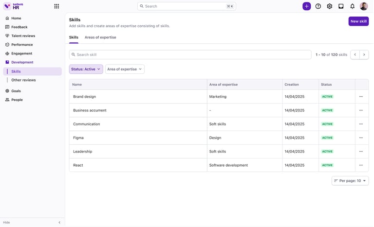Viewport: 374px width, 227px height.
Task: Click the three-dot menu for React
Action: coord(361,165)
